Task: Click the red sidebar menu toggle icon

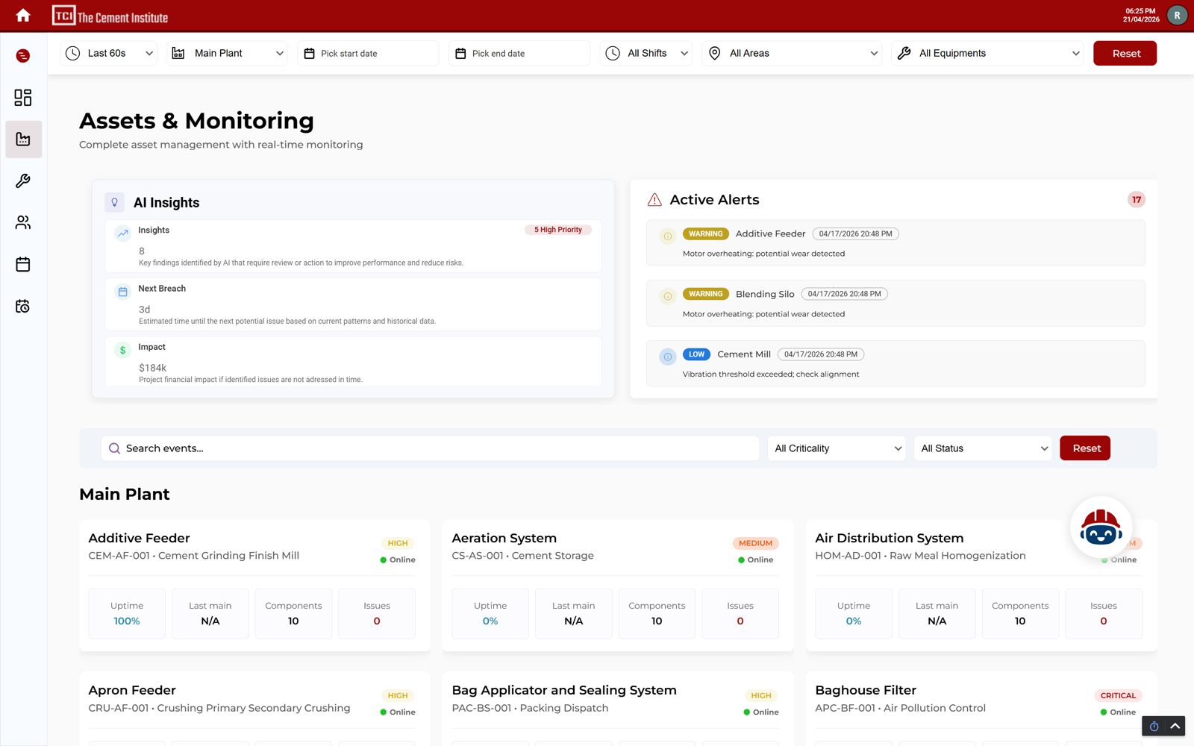Action: pos(23,56)
